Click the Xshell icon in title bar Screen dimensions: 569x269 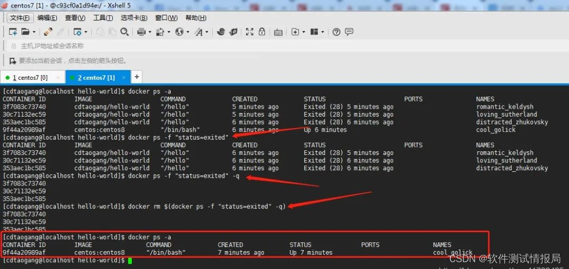(5, 5)
